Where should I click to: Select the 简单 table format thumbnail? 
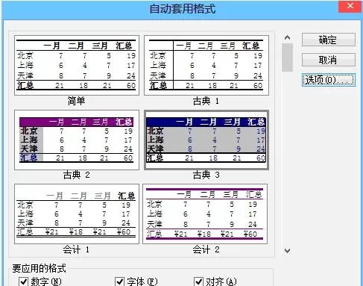tap(77, 66)
